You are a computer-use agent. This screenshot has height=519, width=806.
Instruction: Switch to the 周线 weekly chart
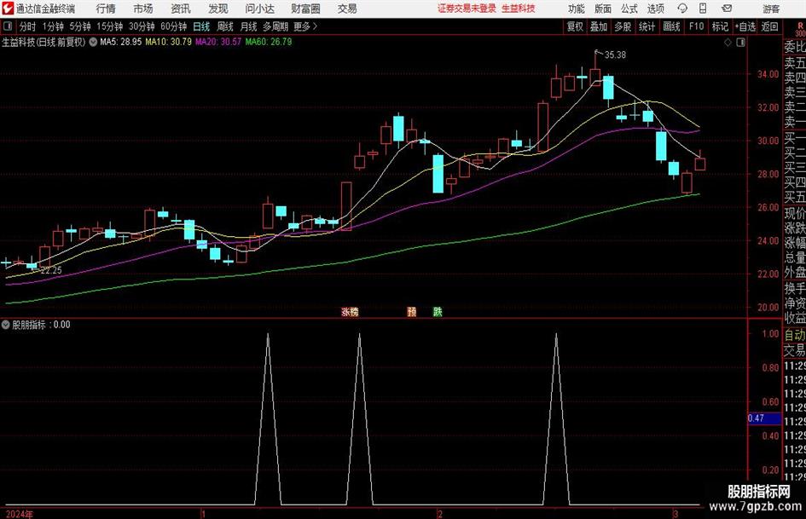click(225, 26)
